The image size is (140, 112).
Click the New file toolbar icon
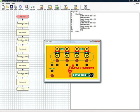tap(3, 8)
